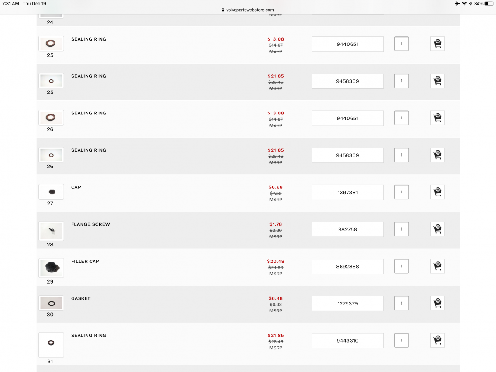Image resolution: width=496 pixels, height=372 pixels.
Task: Click quantity box for the CAP part
Action: [x=401, y=192]
